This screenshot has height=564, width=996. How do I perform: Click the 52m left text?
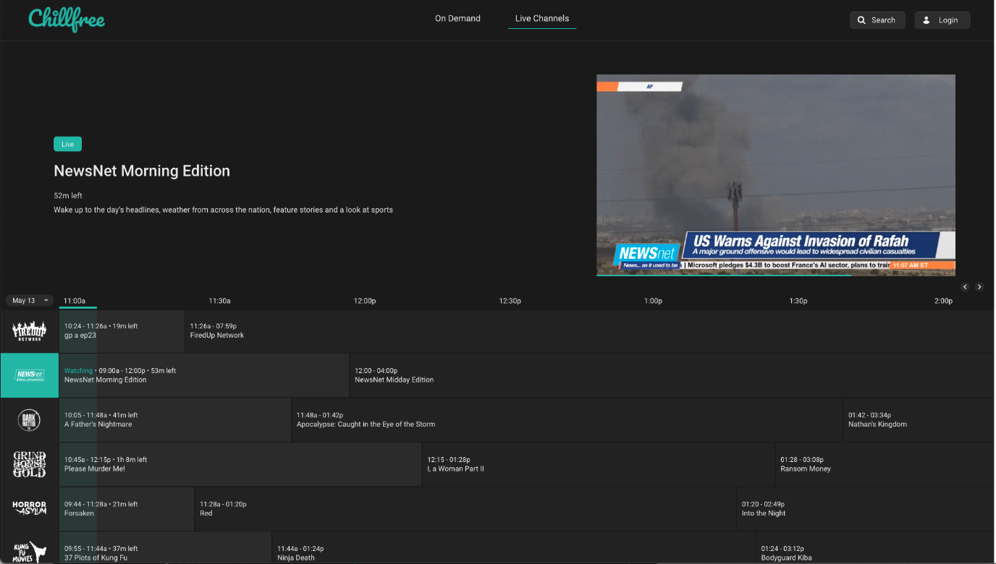(x=68, y=196)
